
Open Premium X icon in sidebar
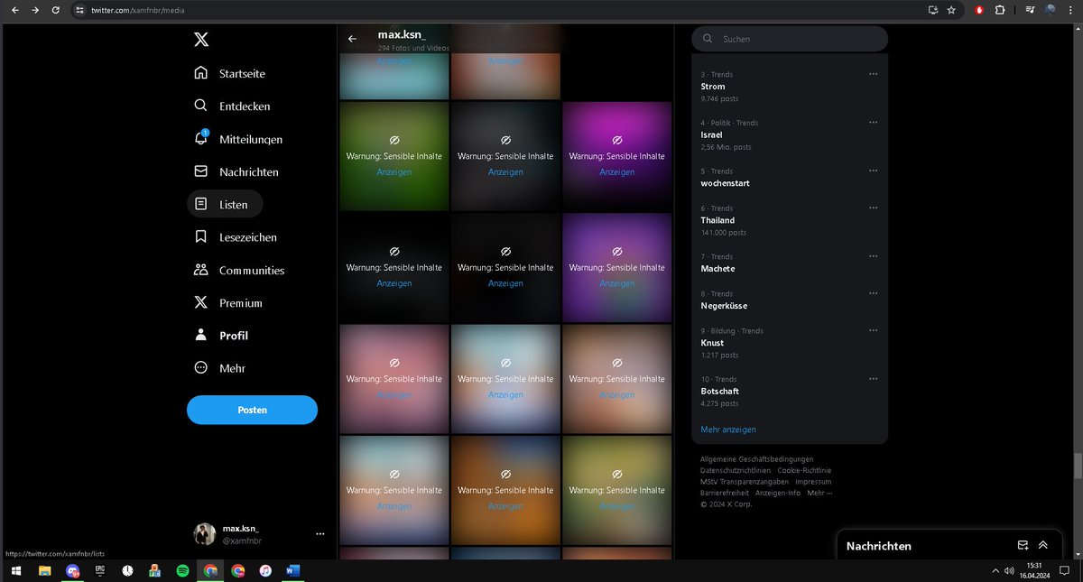point(201,302)
